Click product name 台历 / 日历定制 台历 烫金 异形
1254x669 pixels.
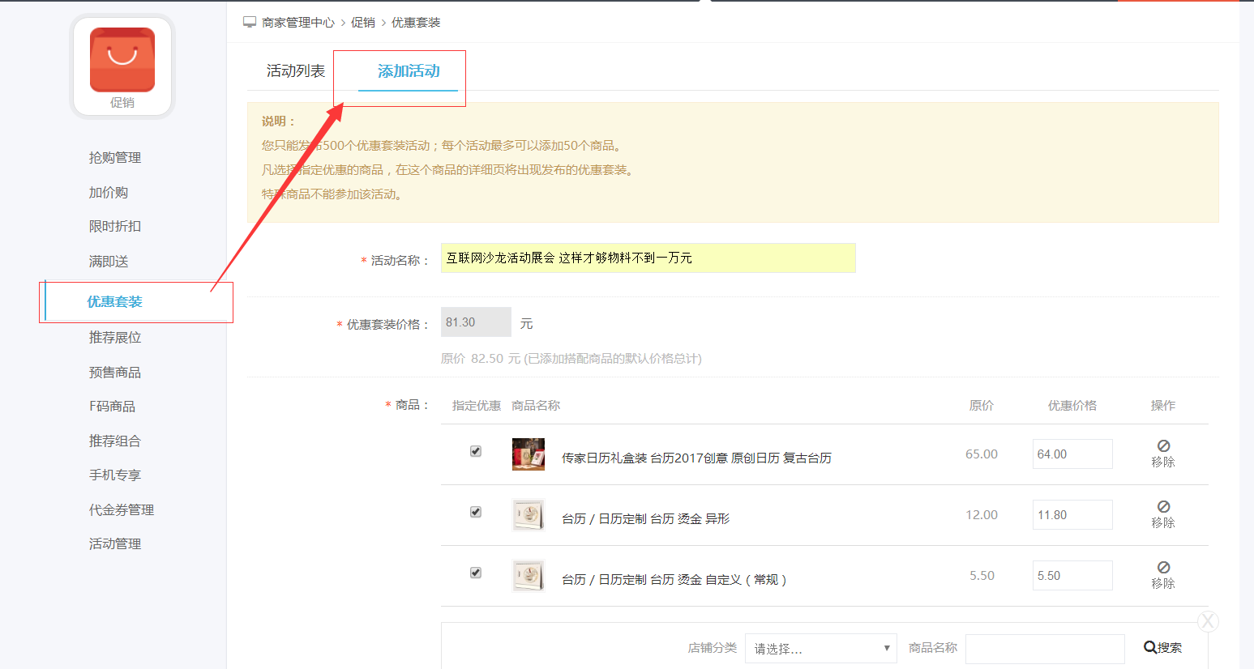(645, 519)
